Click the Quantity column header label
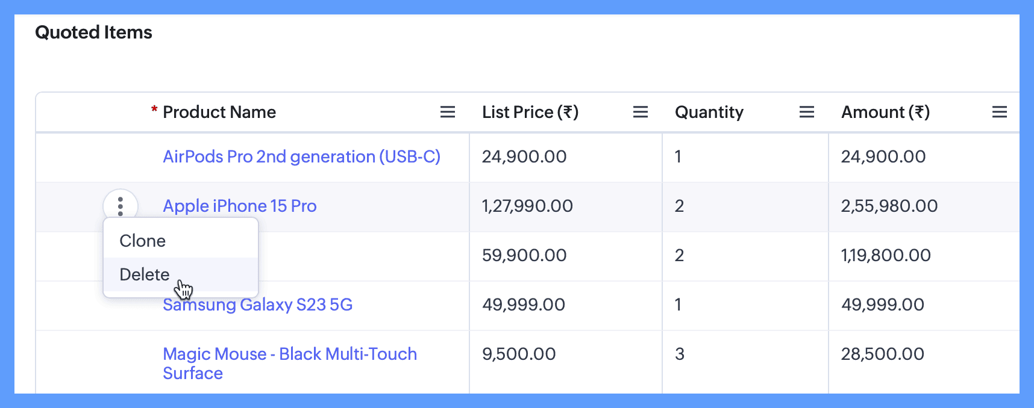1034x408 pixels. 709,112
